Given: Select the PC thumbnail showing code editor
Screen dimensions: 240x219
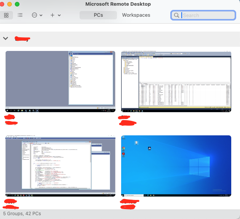Looking at the screenshot, I should (x=60, y=165).
